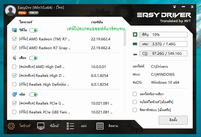The height and width of the screenshot is (137, 201).
Task: Click the video category monitor icon
Action: pos(14,30)
